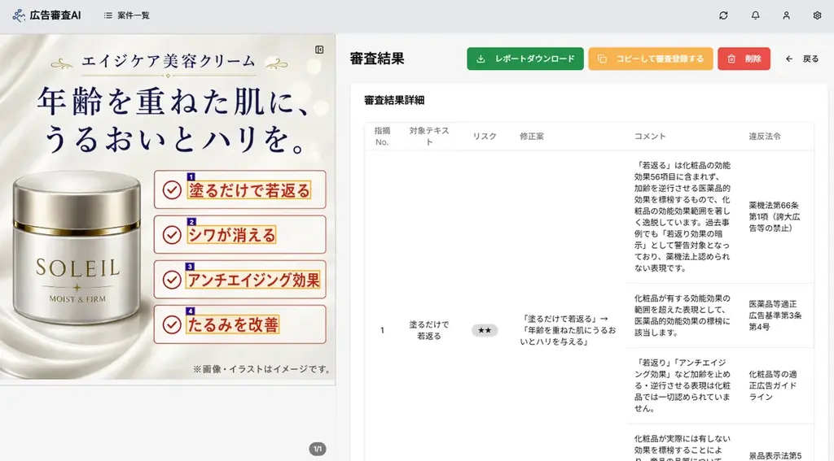
Task: Click コピーして審査登録する button
Action: (x=651, y=59)
